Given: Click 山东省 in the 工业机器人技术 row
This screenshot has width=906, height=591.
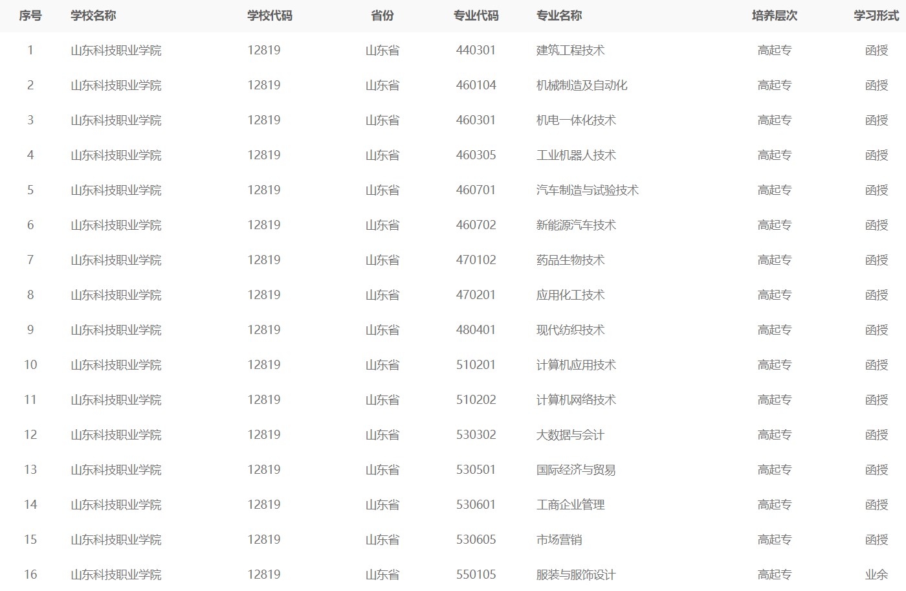Looking at the screenshot, I should [x=382, y=155].
